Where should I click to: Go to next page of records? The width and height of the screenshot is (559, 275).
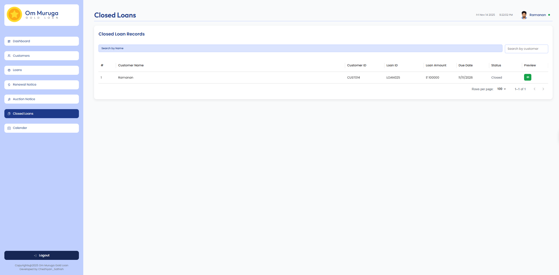coord(543,89)
